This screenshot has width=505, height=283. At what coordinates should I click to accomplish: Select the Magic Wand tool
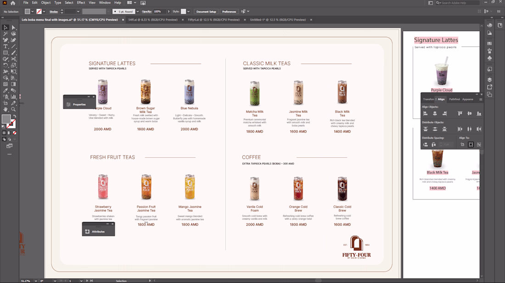6,34
